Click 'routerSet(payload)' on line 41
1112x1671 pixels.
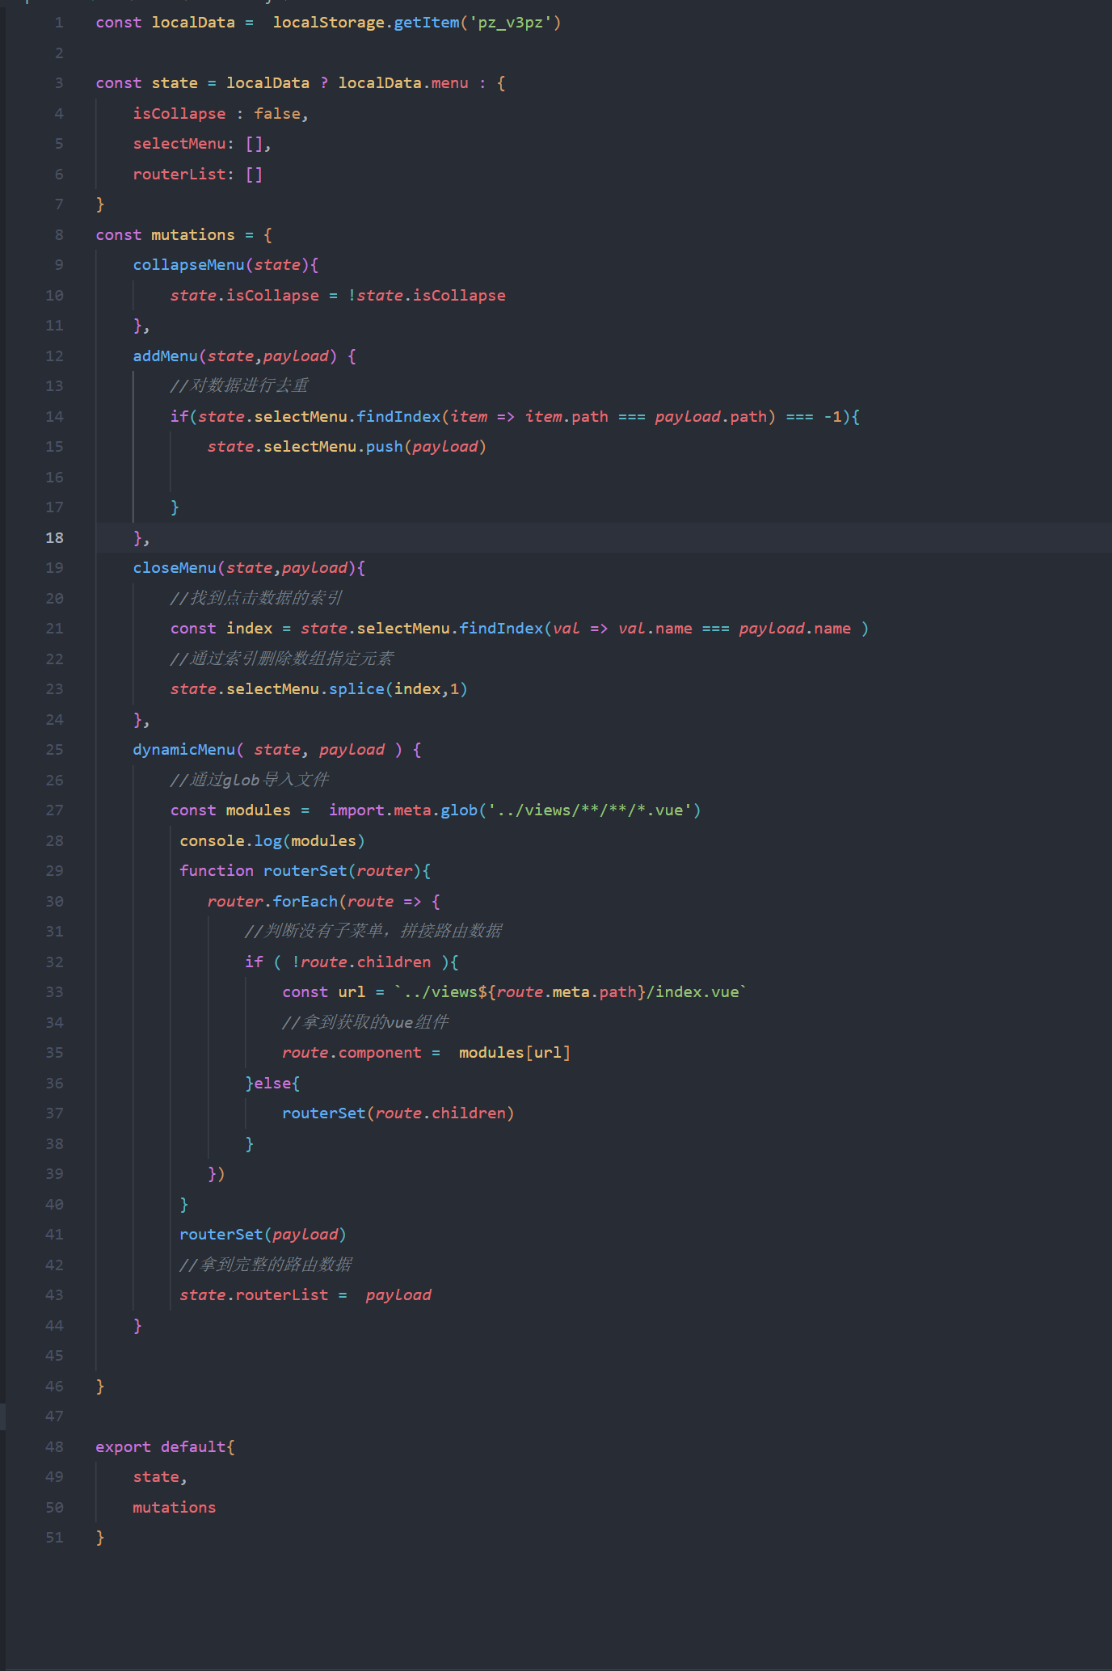263,1235
